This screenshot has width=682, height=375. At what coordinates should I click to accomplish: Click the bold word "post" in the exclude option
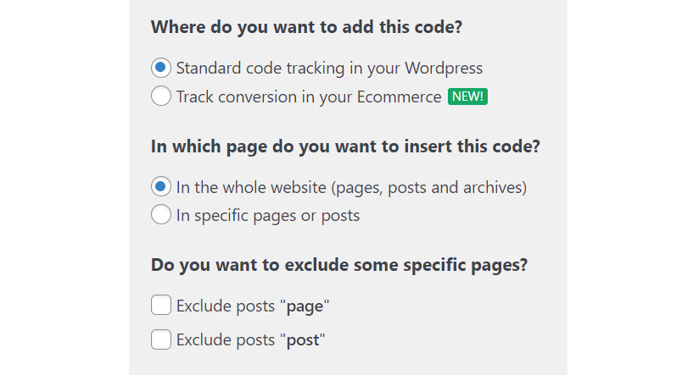pyautogui.click(x=304, y=340)
